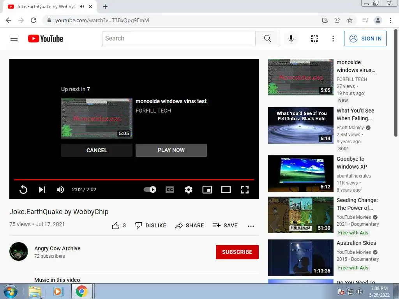Open the Windows Start menu

[x=10, y=291]
